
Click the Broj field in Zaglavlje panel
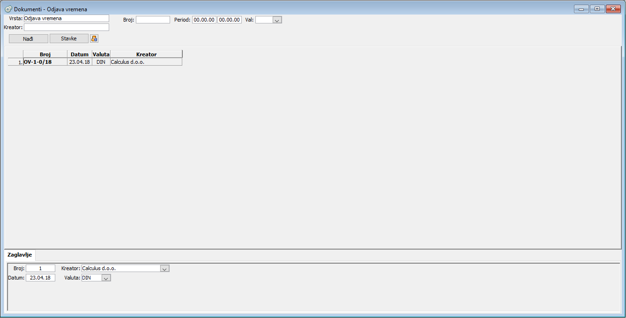point(40,268)
